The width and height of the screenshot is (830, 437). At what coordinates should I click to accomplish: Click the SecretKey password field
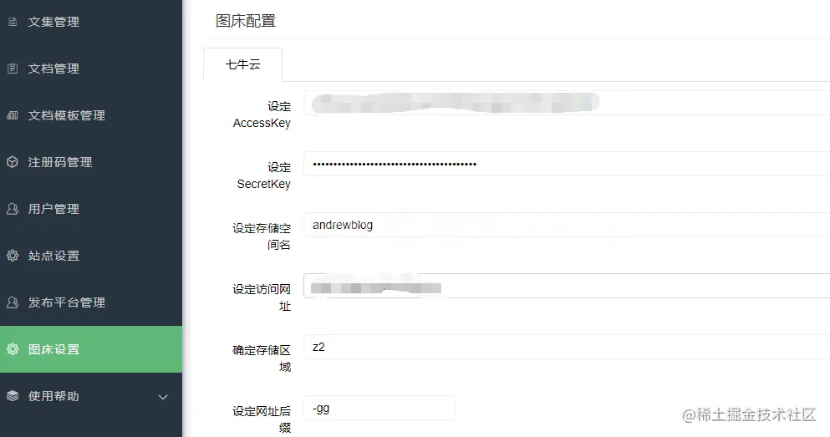coord(567,164)
